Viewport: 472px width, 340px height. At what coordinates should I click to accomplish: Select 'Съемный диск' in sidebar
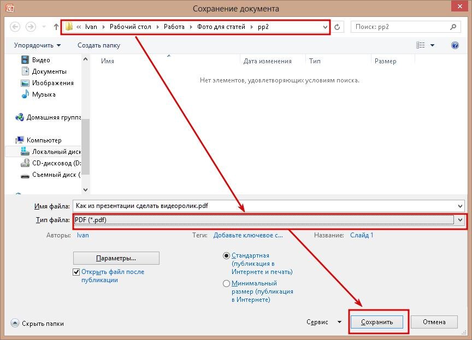coord(51,174)
